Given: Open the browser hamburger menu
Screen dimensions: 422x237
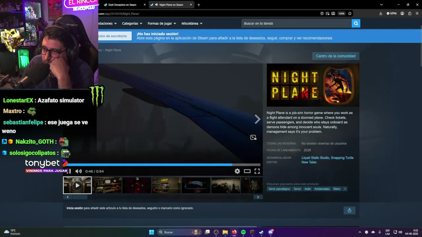Looking at the screenshot, I should coord(417,13).
